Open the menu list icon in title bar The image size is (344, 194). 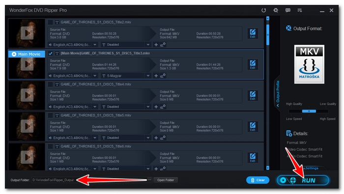pyautogui.click(x=300, y=10)
